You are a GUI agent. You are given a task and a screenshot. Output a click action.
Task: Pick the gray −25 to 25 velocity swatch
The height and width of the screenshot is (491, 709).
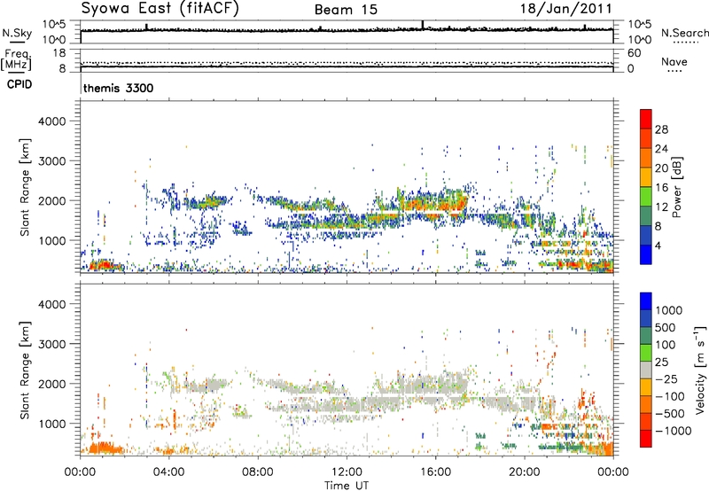tap(646, 370)
